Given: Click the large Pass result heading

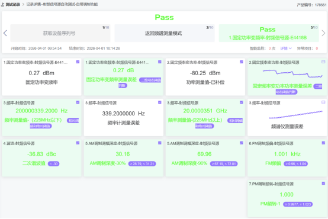Looking at the screenshot, I should 164,17.
